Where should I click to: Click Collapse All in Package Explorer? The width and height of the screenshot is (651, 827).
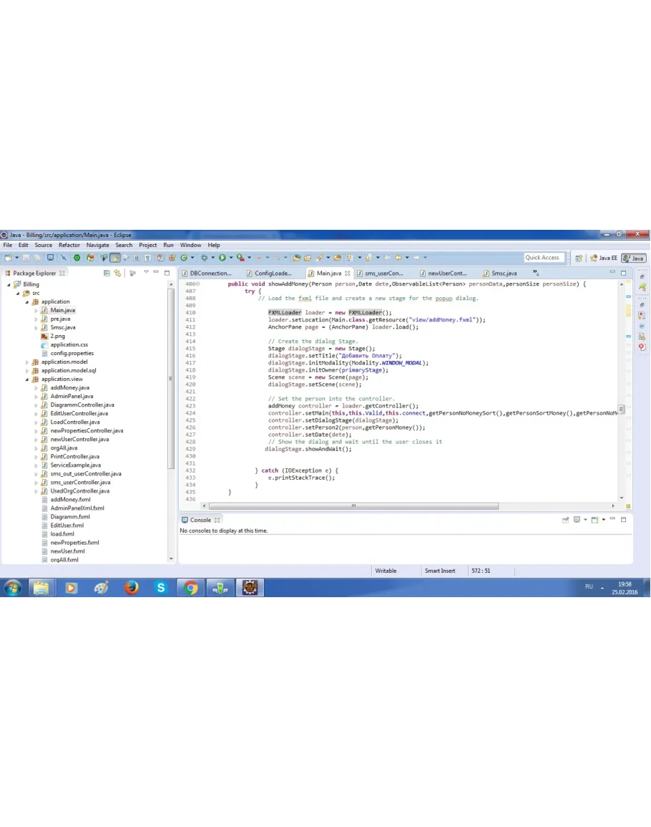(107, 273)
